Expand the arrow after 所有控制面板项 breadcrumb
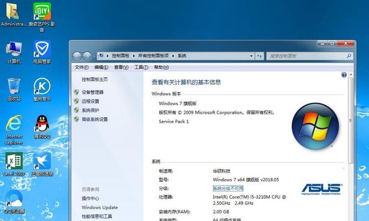 173,56
